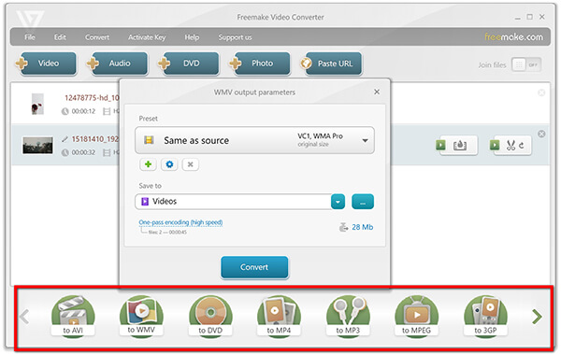This screenshot has height=354, width=561.
Task: Add a DVD source
Action: click(x=189, y=64)
